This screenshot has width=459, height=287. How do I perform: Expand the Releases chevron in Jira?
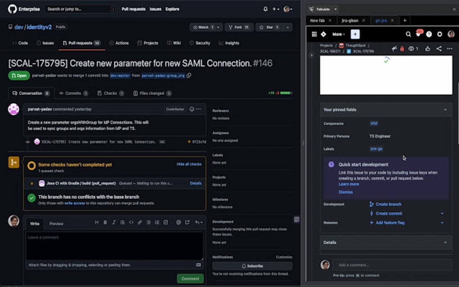point(441,222)
